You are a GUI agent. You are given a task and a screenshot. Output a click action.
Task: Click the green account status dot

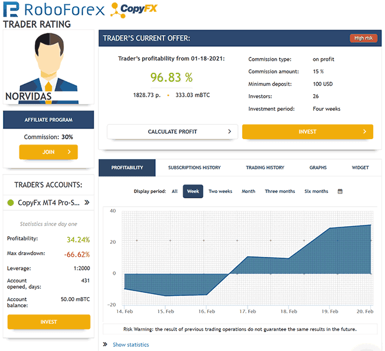(x=11, y=203)
